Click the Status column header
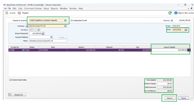This screenshot has width=194, height=109. point(32,47)
